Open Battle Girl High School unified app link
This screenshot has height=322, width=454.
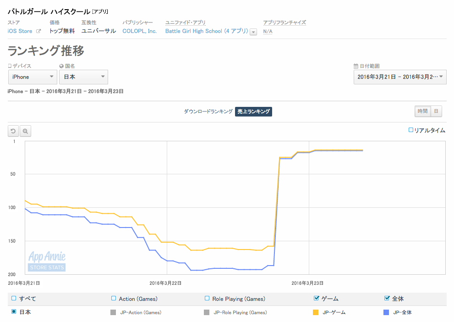(x=207, y=31)
